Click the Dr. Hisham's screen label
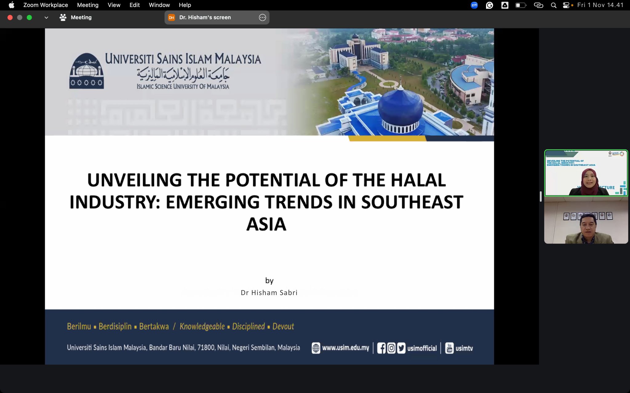The image size is (630, 393). [x=205, y=18]
